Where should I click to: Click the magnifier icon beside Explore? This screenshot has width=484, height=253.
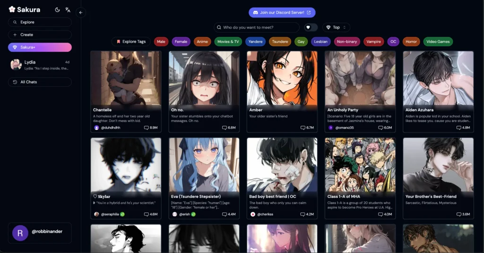(x=15, y=22)
